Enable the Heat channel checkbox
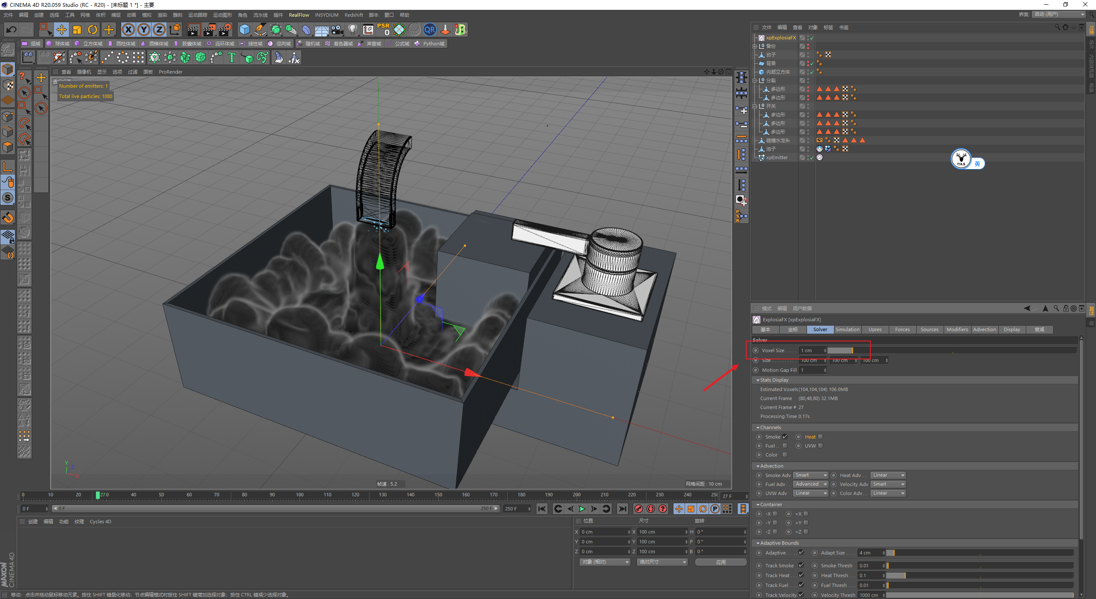The height and width of the screenshot is (599, 1096). pyautogui.click(x=820, y=437)
